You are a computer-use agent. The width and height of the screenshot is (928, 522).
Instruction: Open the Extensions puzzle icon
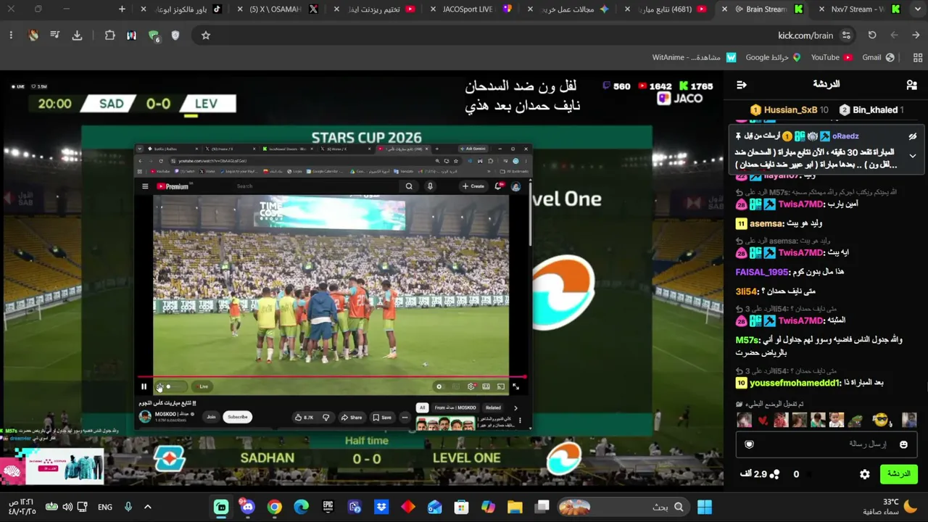click(110, 35)
